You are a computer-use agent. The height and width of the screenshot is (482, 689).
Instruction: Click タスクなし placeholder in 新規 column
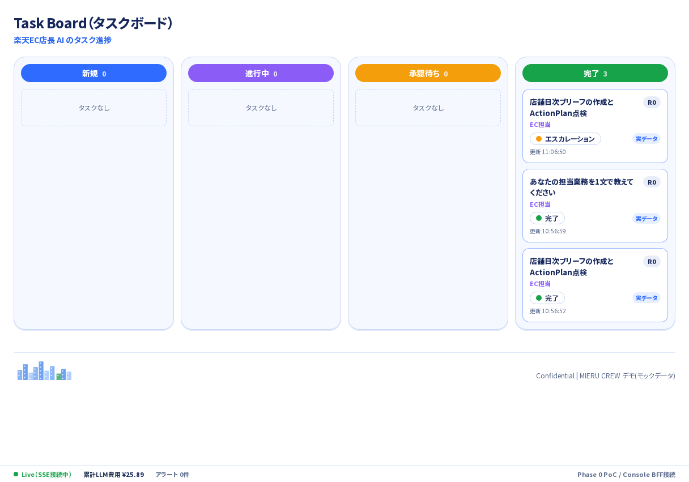pos(93,108)
